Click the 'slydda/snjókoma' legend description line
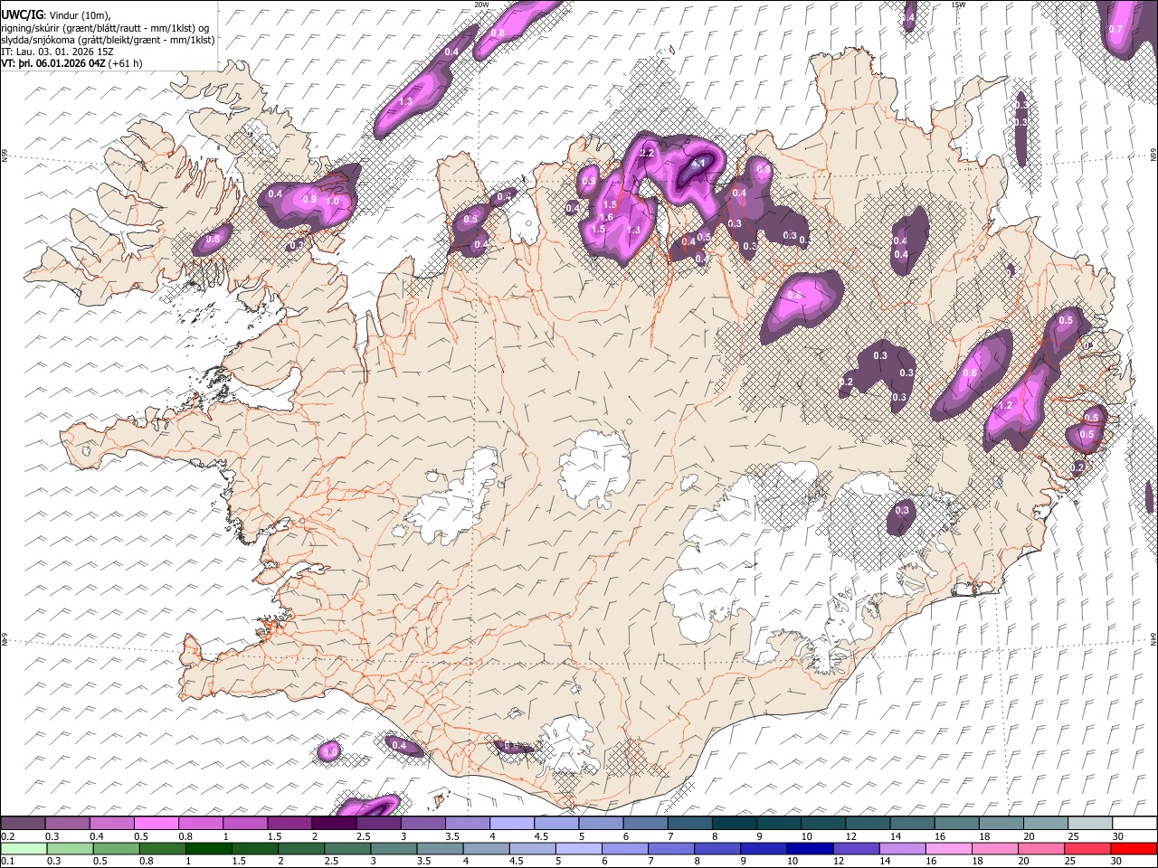The height and width of the screenshot is (868, 1158). (x=108, y=40)
